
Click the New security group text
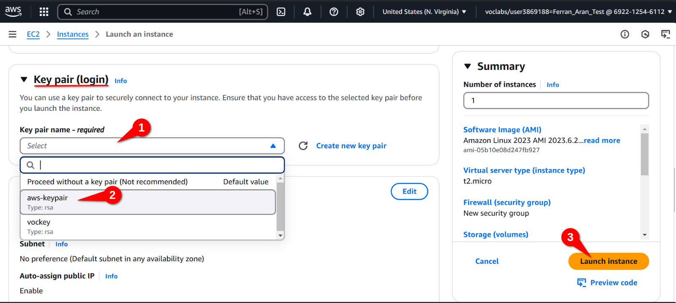[x=496, y=213]
